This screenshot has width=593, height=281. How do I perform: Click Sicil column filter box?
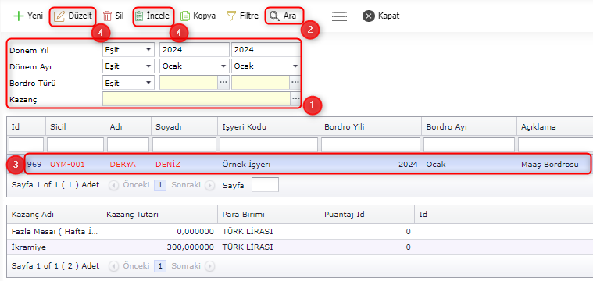click(x=75, y=144)
